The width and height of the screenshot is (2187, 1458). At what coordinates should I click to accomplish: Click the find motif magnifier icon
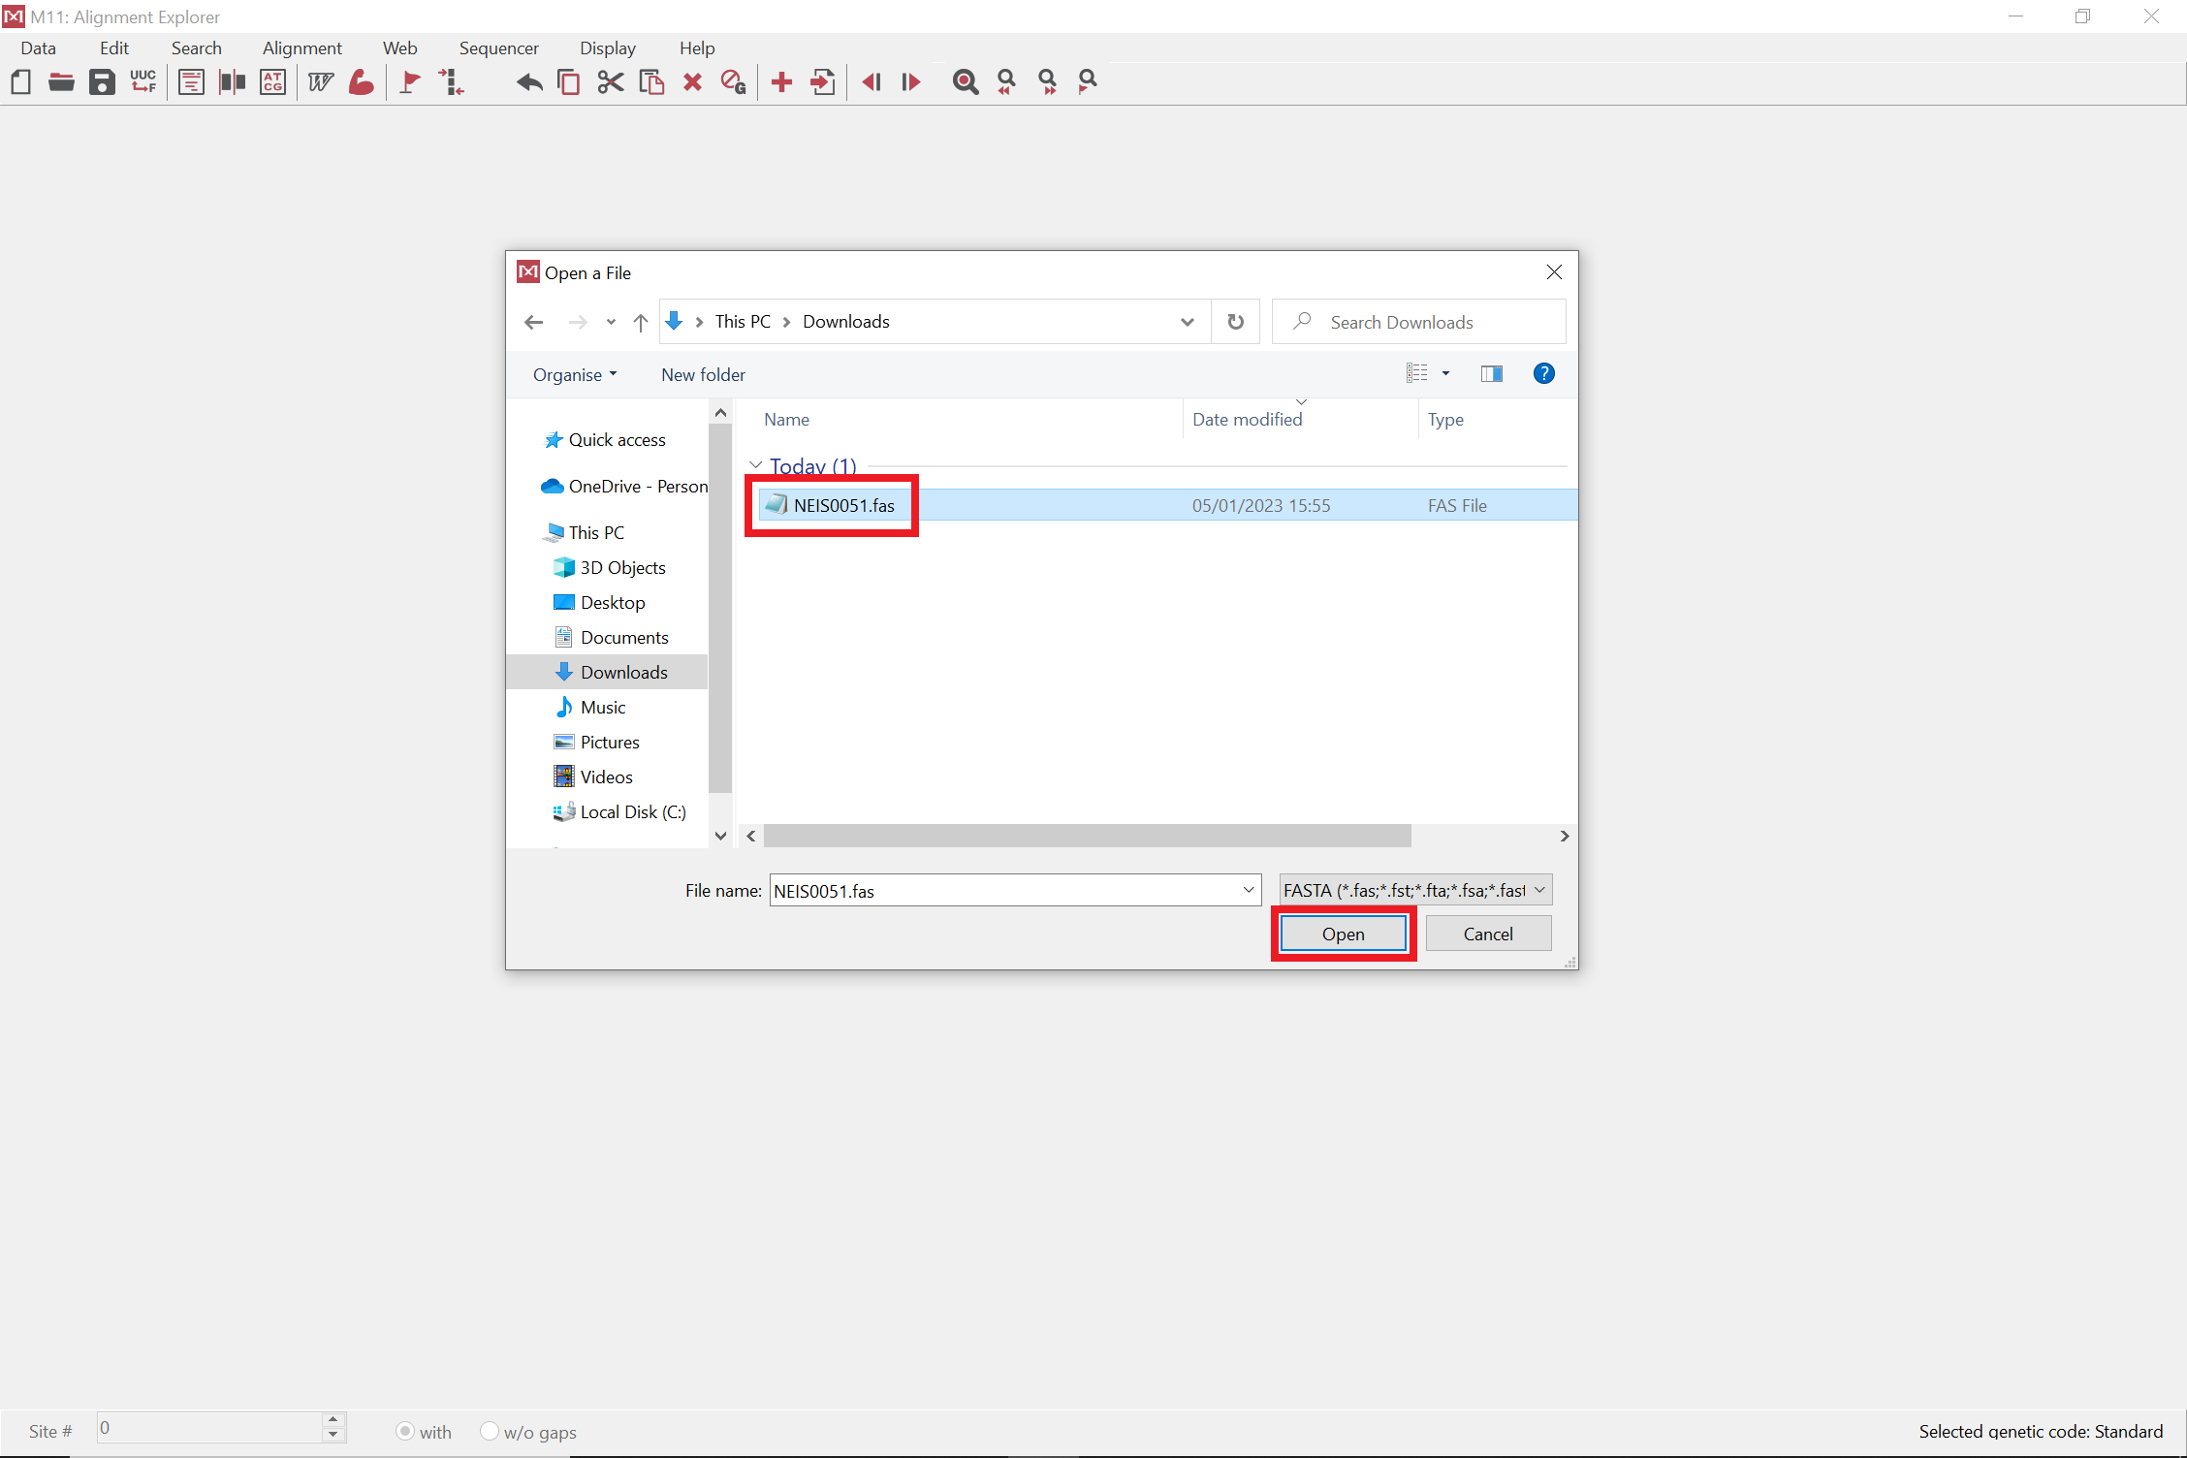[966, 82]
